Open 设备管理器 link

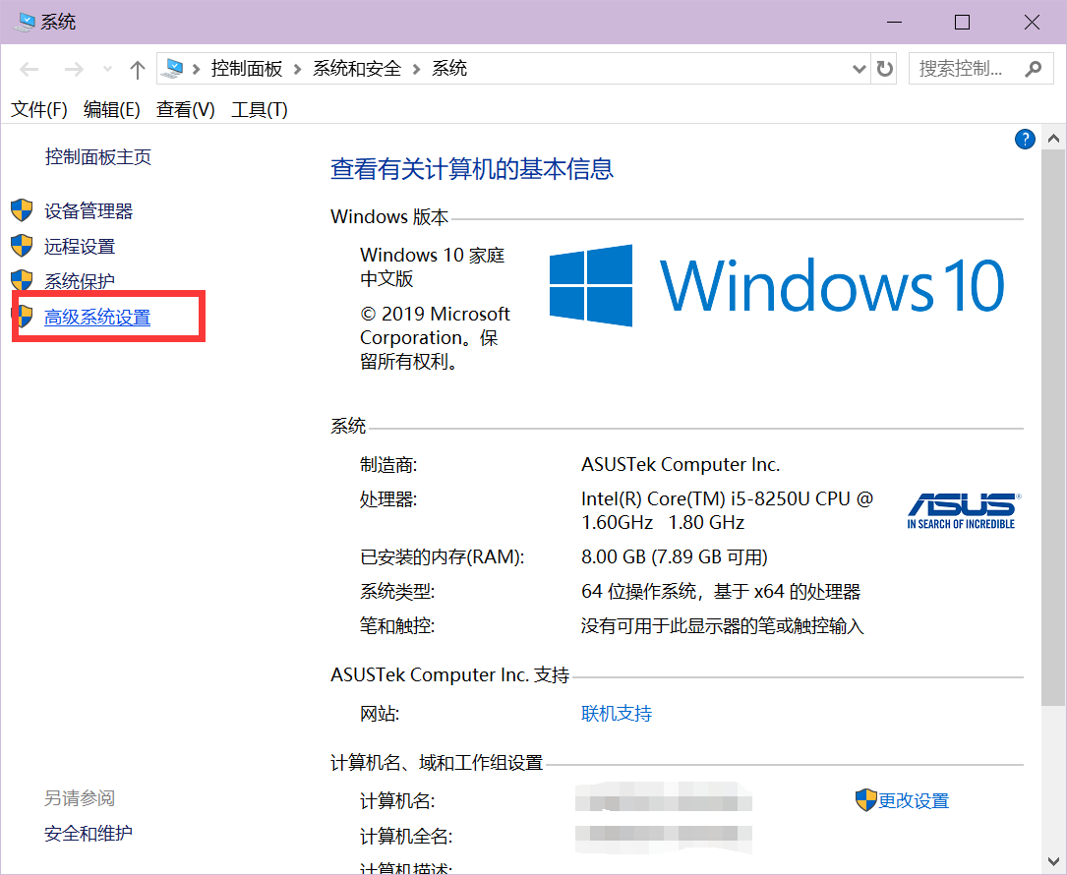(x=89, y=211)
